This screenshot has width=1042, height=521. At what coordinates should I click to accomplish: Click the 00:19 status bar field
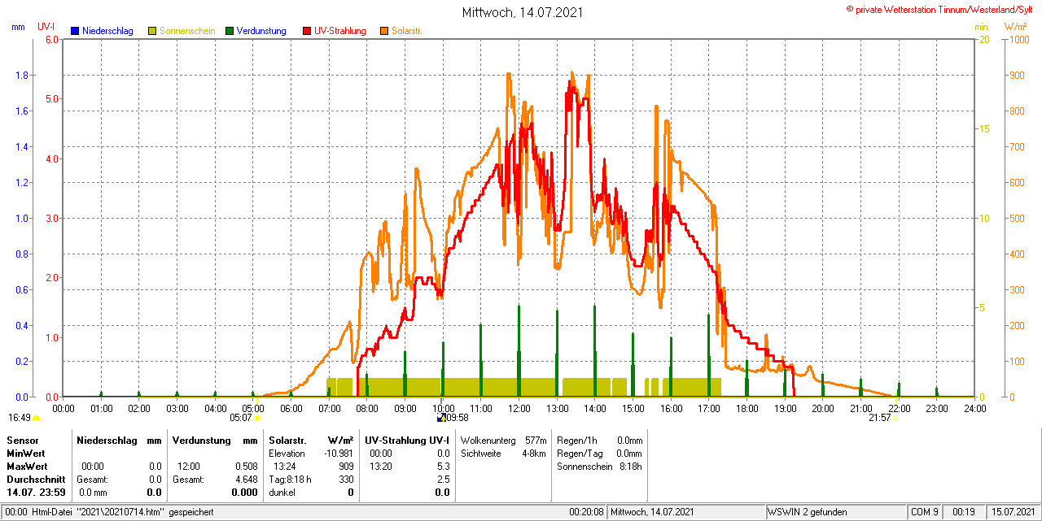coord(964,512)
